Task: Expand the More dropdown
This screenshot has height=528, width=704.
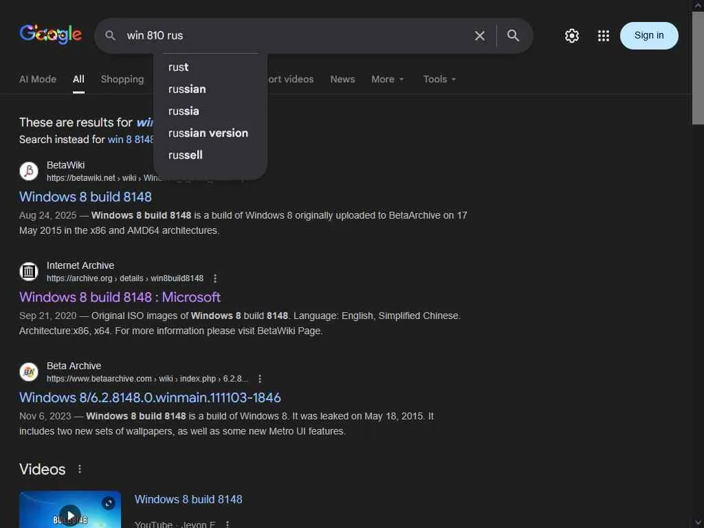Action: point(388,79)
